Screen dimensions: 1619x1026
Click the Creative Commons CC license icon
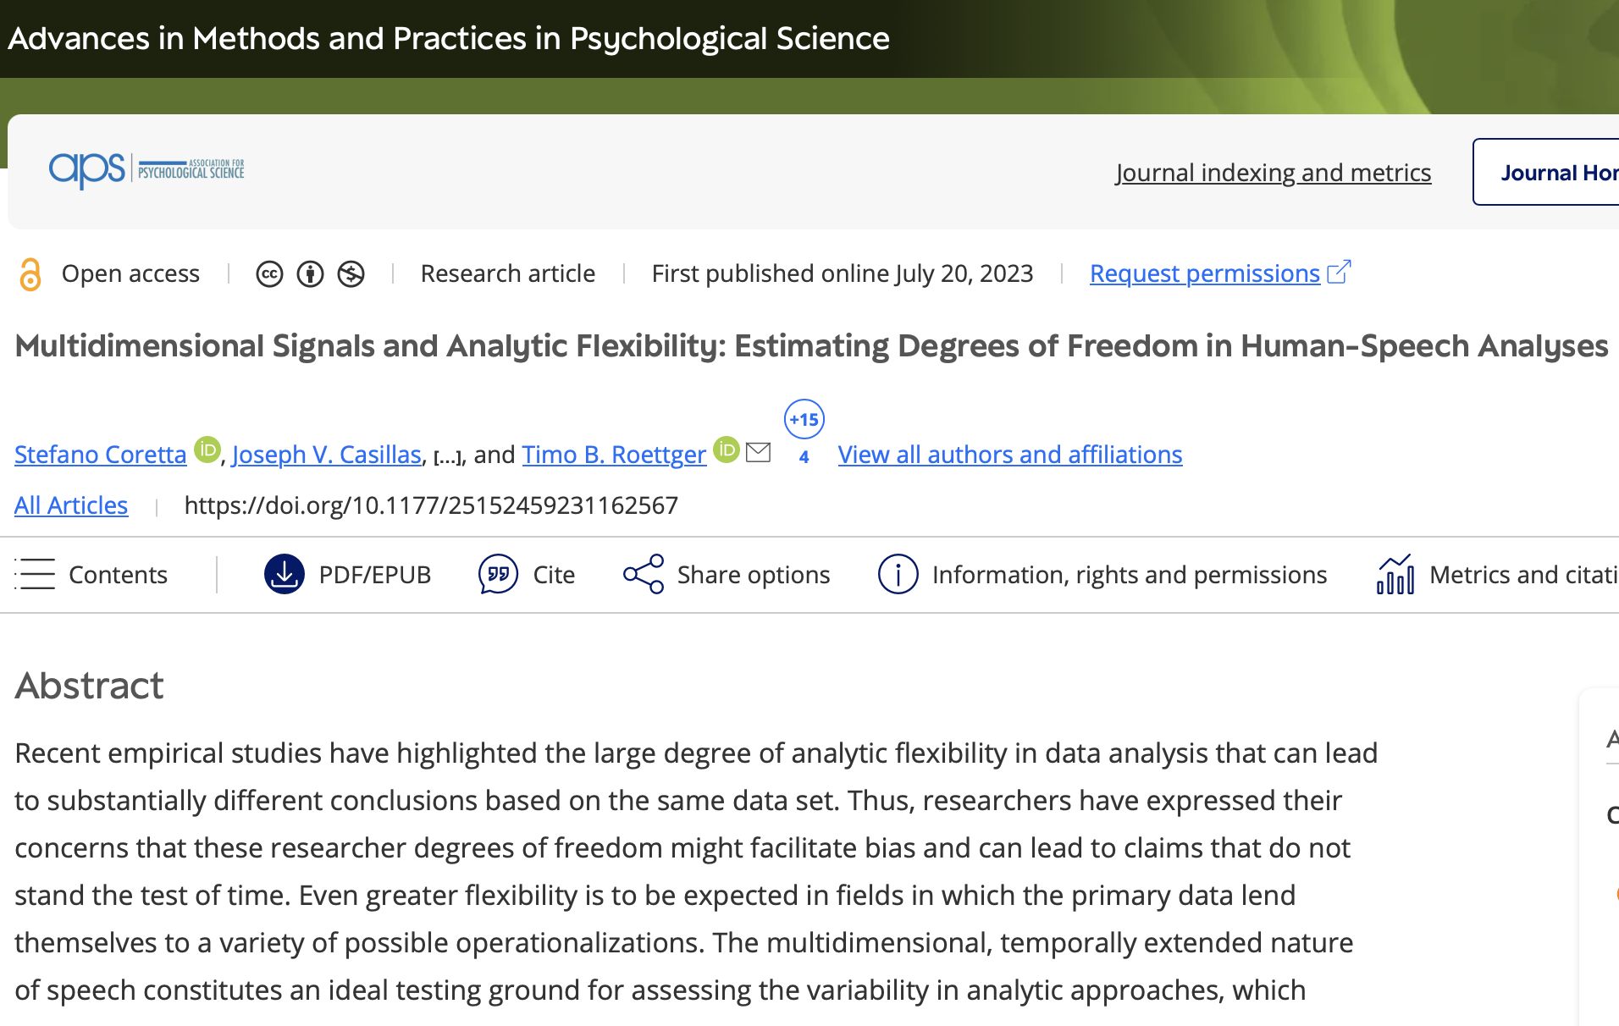(x=269, y=274)
